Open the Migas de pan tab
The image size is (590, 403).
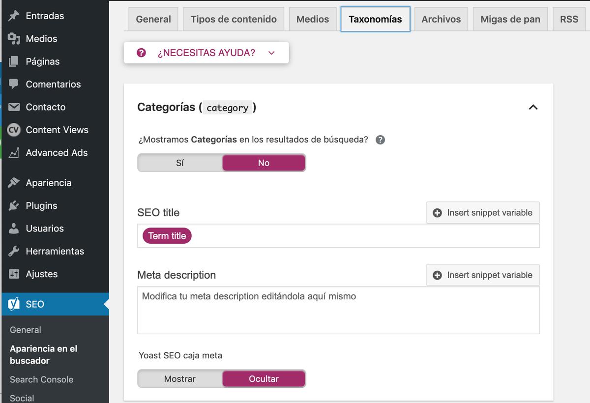pyautogui.click(x=510, y=19)
